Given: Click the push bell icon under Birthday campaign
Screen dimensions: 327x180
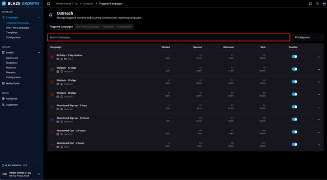Looking at the screenshot, I should click(61, 59).
